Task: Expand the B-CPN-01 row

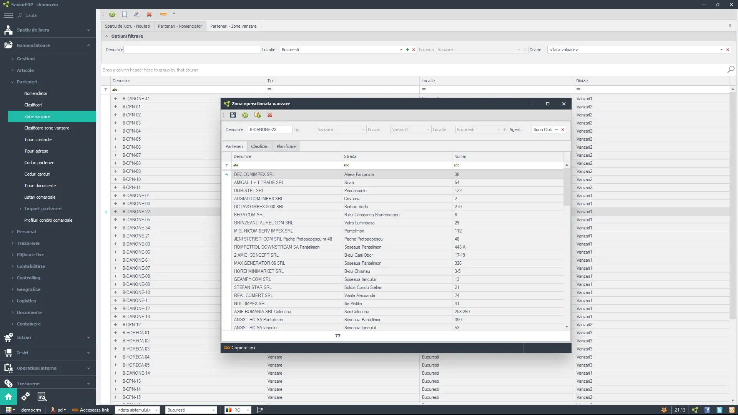Action: click(115, 107)
